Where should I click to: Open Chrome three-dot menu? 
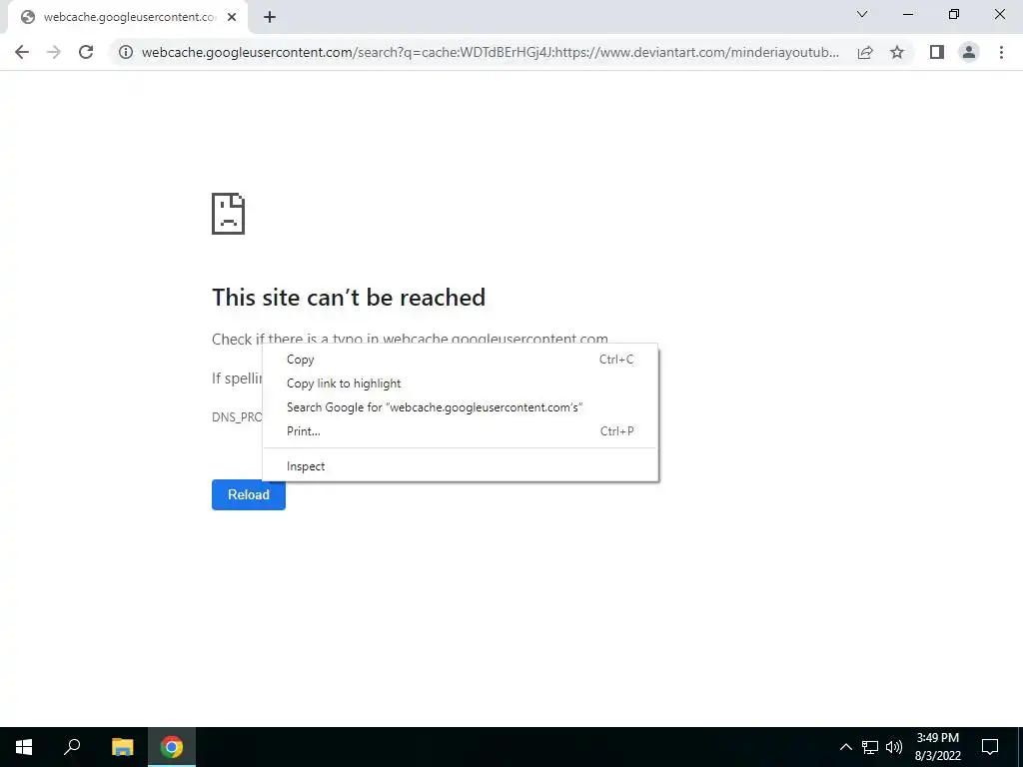click(x=1001, y=52)
